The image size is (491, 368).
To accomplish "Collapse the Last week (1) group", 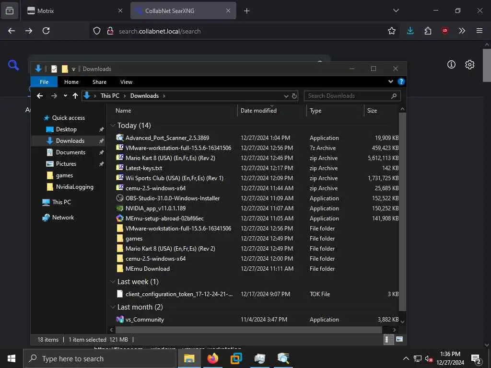I will coord(113,282).
